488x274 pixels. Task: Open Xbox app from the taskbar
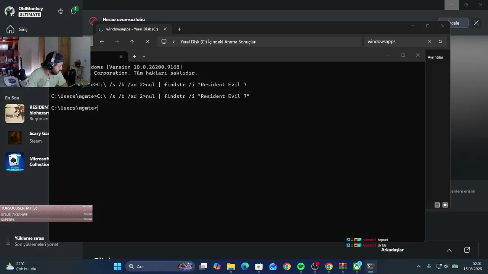tap(357, 266)
